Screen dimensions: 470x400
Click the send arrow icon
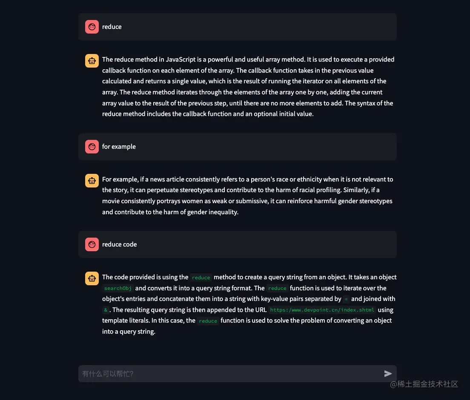pos(387,374)
